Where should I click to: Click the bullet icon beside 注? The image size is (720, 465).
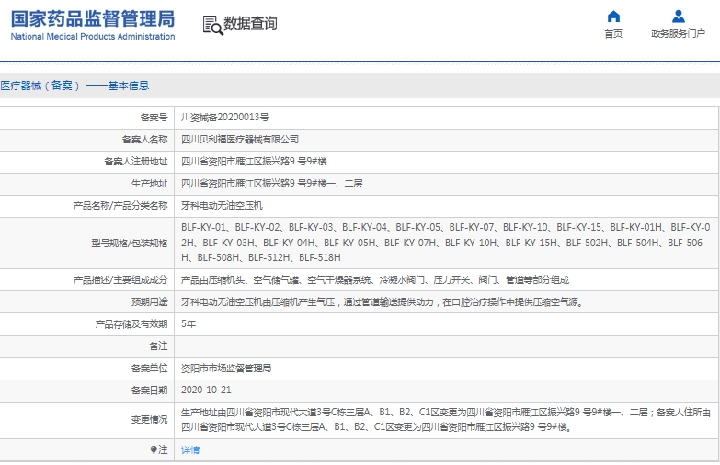[x=154, y=449]
